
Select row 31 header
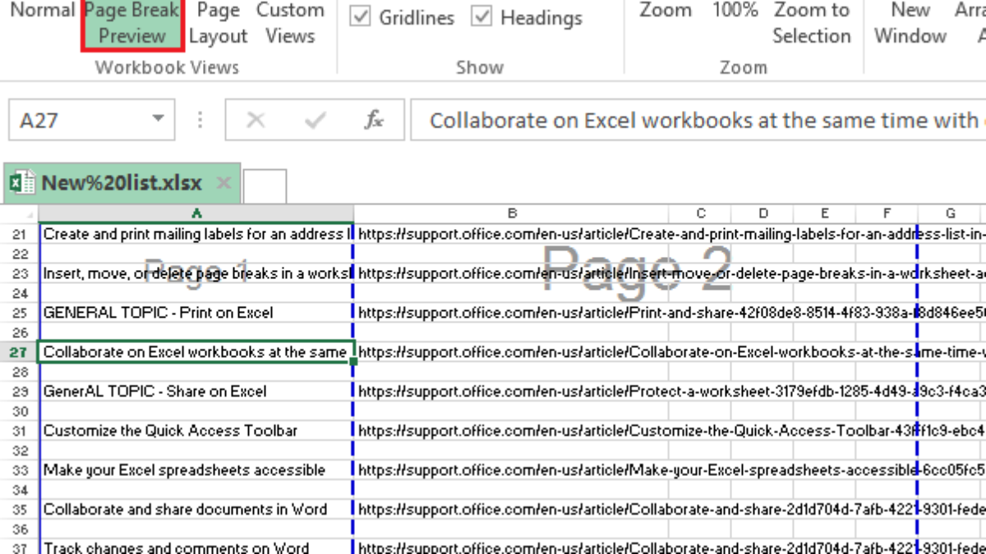pos(20,431)
